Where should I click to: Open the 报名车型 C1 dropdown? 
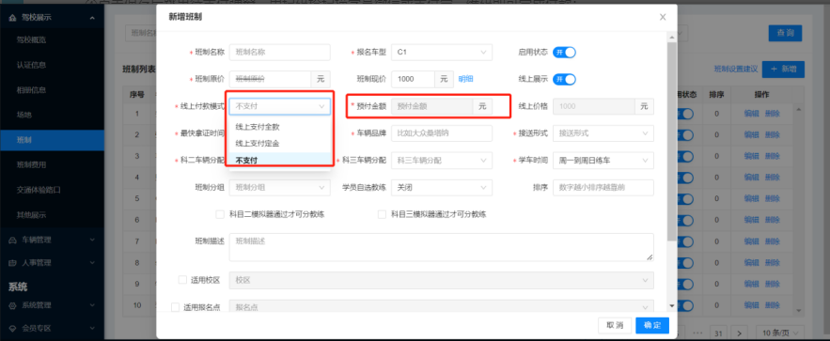pyautogui.click(x=442, y=53)
